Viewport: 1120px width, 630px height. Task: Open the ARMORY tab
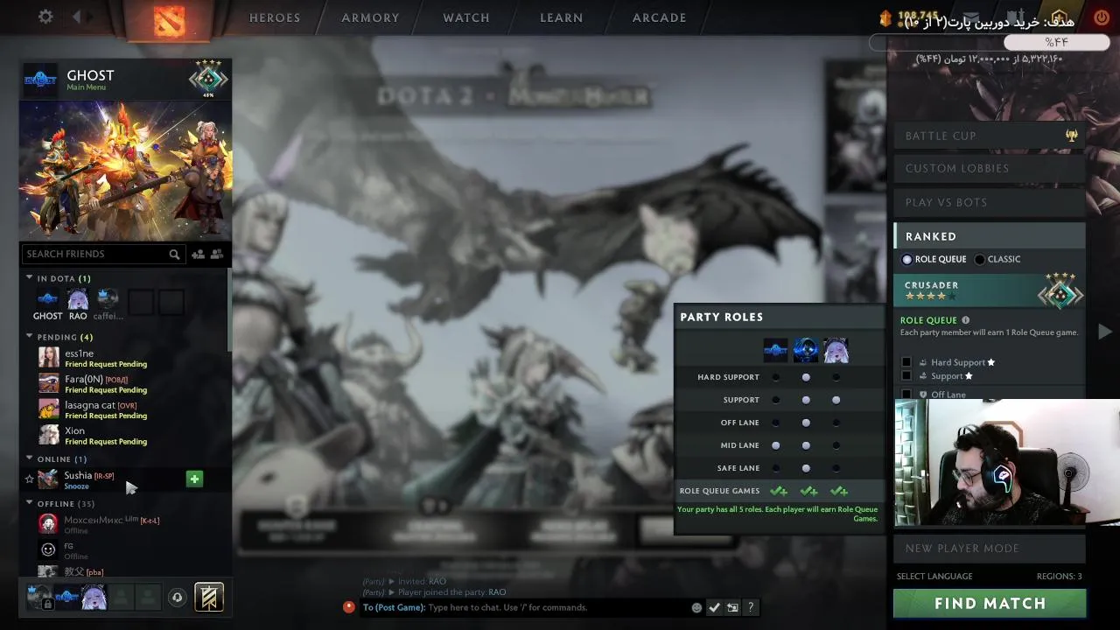click(x=370, y=17)
